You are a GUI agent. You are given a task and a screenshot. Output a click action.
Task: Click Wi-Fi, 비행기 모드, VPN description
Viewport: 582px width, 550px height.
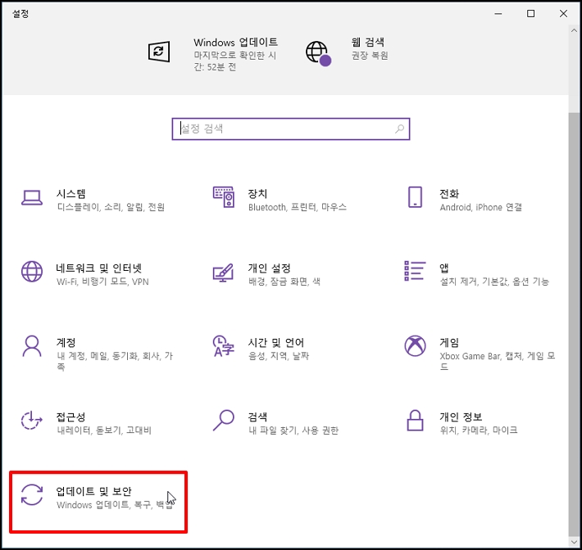pos(102,282)
